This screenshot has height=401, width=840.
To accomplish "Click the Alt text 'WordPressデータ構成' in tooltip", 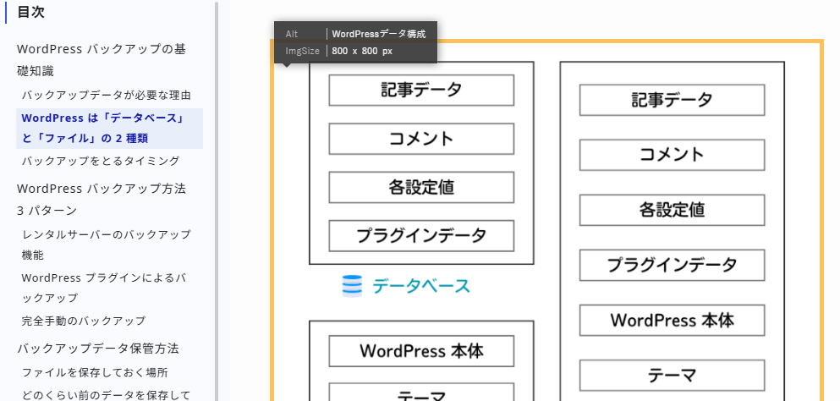I will point(379,34).
